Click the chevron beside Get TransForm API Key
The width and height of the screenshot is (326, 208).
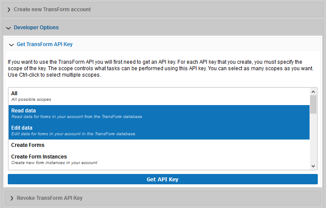11,45
